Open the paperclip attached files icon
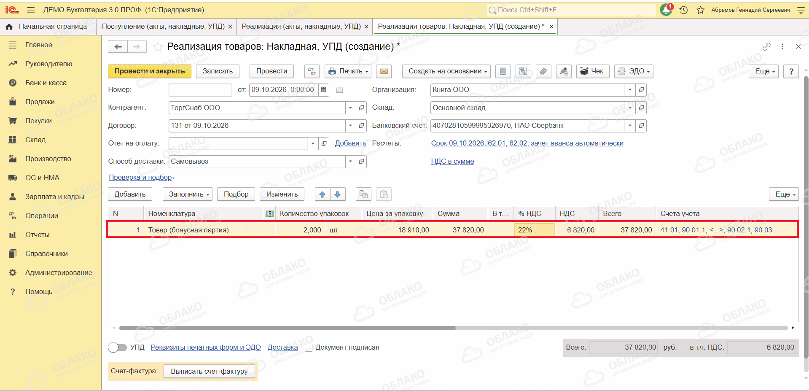Viewport: 809px width, 391px height. (x=543, y=71)
